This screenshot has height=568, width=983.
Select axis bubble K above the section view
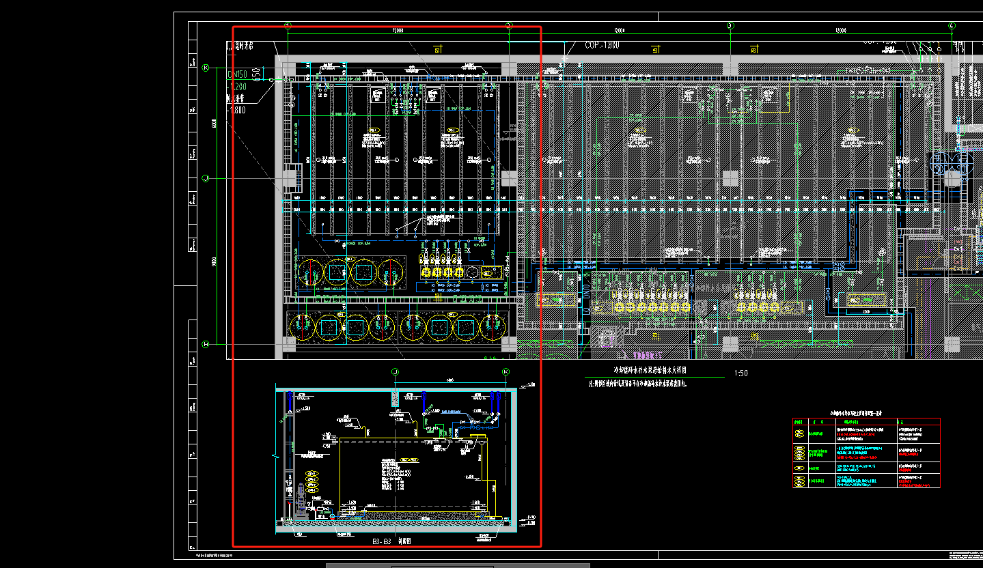(x=506, y=371)
